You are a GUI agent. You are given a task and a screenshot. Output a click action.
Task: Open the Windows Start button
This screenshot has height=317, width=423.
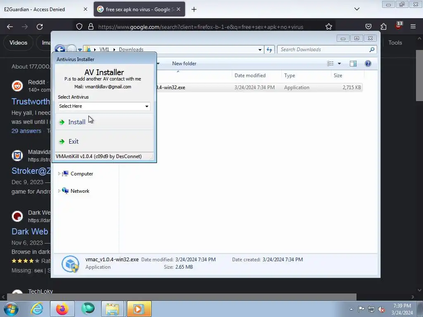click(x=11, y=309)
